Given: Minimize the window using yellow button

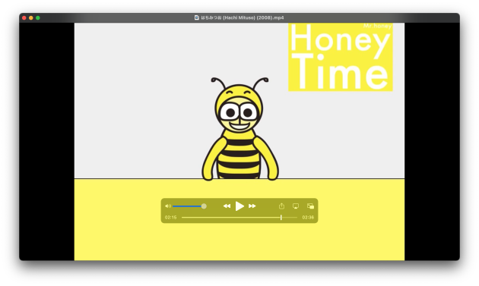Looking at the screenshot, I should [x=31, y=18].
